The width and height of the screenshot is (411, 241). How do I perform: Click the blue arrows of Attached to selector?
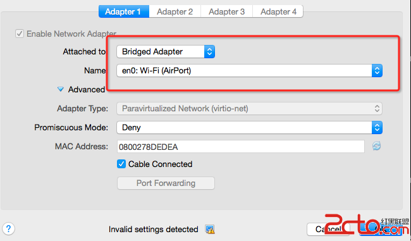pyautogui.click(x=209, y=51)
